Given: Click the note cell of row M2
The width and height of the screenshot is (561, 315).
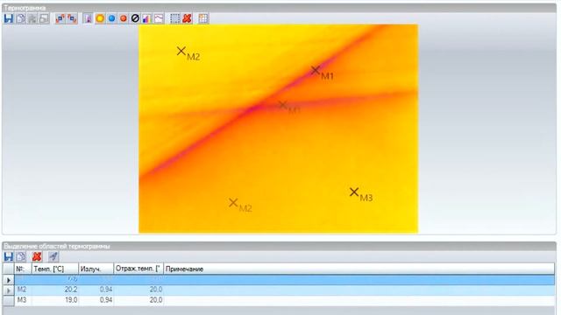Looking at the screenshot, I should coord(359,290).
